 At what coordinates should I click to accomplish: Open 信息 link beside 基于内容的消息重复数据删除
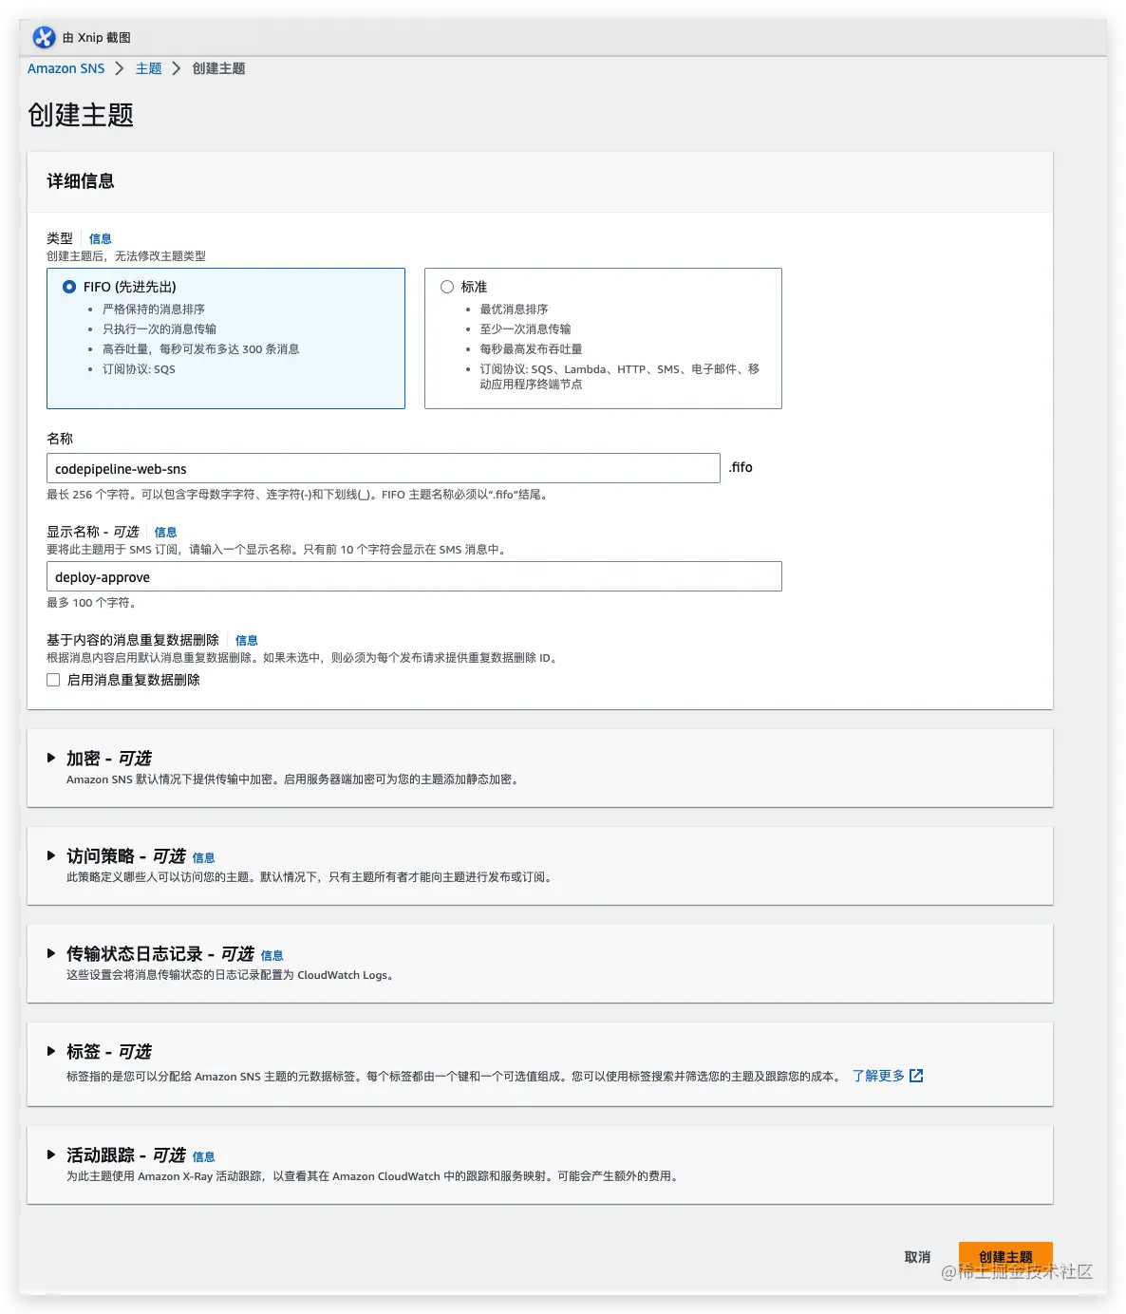click(x=247, y=640)
